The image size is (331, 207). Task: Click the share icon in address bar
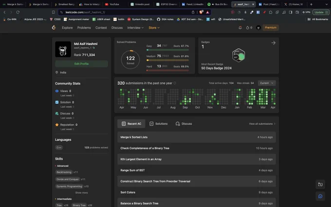click(x=193, y=12)
